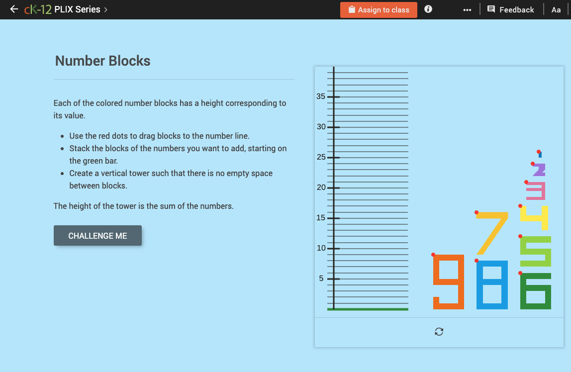The width and height of the screenshot is (571, 372).
Task: Select the red dot on number block 8
Action: click(476, 260)
